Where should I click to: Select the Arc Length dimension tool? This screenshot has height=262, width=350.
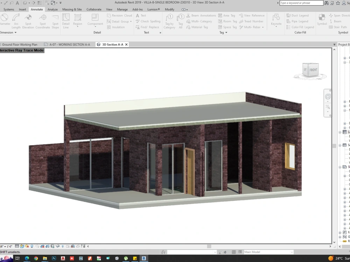tap(16, 21)
